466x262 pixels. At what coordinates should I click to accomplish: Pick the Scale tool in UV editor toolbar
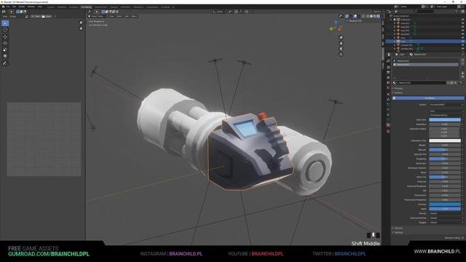(5, 49)
